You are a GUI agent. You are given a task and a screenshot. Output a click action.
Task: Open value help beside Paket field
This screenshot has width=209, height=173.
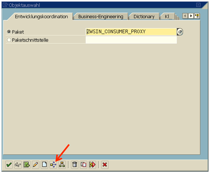pos(180,32)
